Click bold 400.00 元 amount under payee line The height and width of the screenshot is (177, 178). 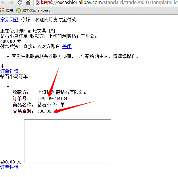click(x=11, y=41)
